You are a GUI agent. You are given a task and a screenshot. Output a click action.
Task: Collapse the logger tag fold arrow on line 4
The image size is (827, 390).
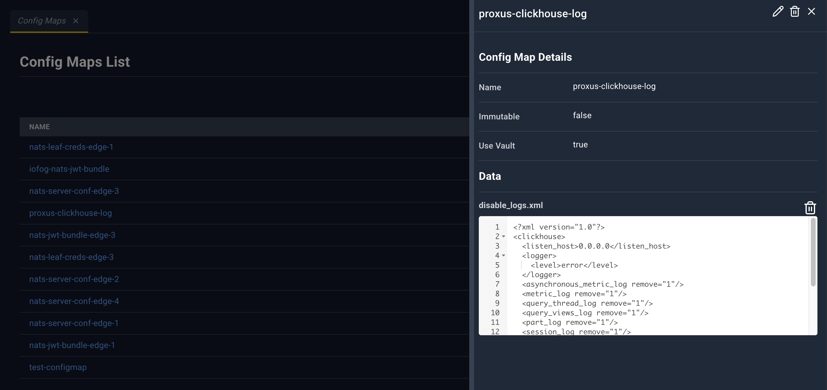coord(504,256)
